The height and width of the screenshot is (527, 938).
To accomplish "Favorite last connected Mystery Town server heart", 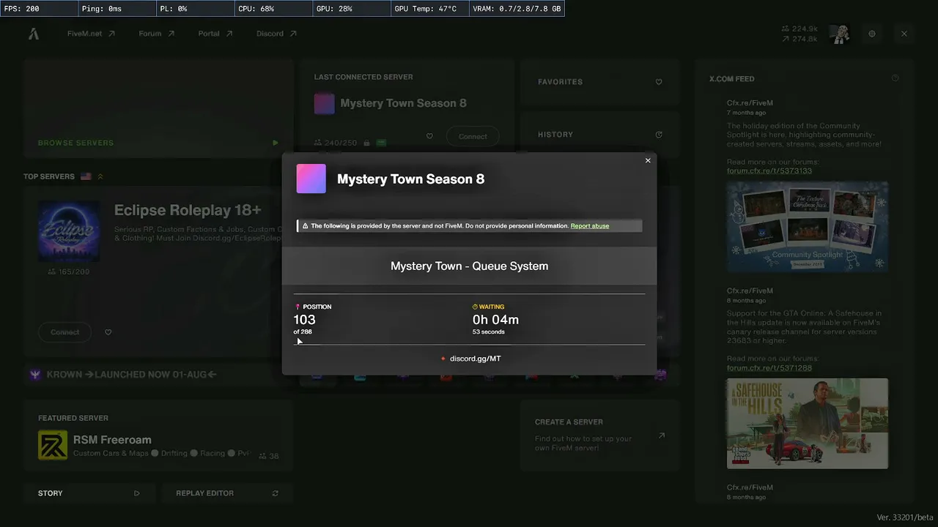I will click(x=429, y=136).
